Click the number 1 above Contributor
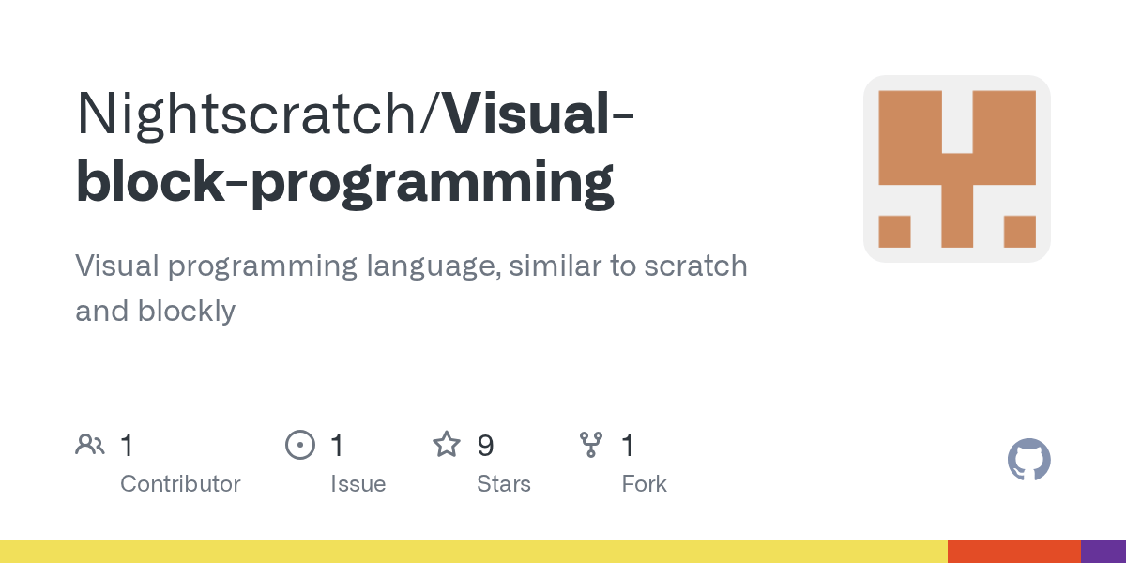This screenshot has width=1126, height=563. tap(127, 446)
